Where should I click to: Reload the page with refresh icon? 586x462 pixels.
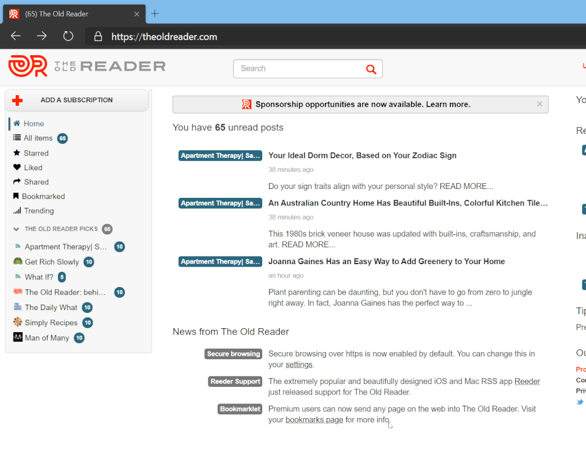coord(68,36)
